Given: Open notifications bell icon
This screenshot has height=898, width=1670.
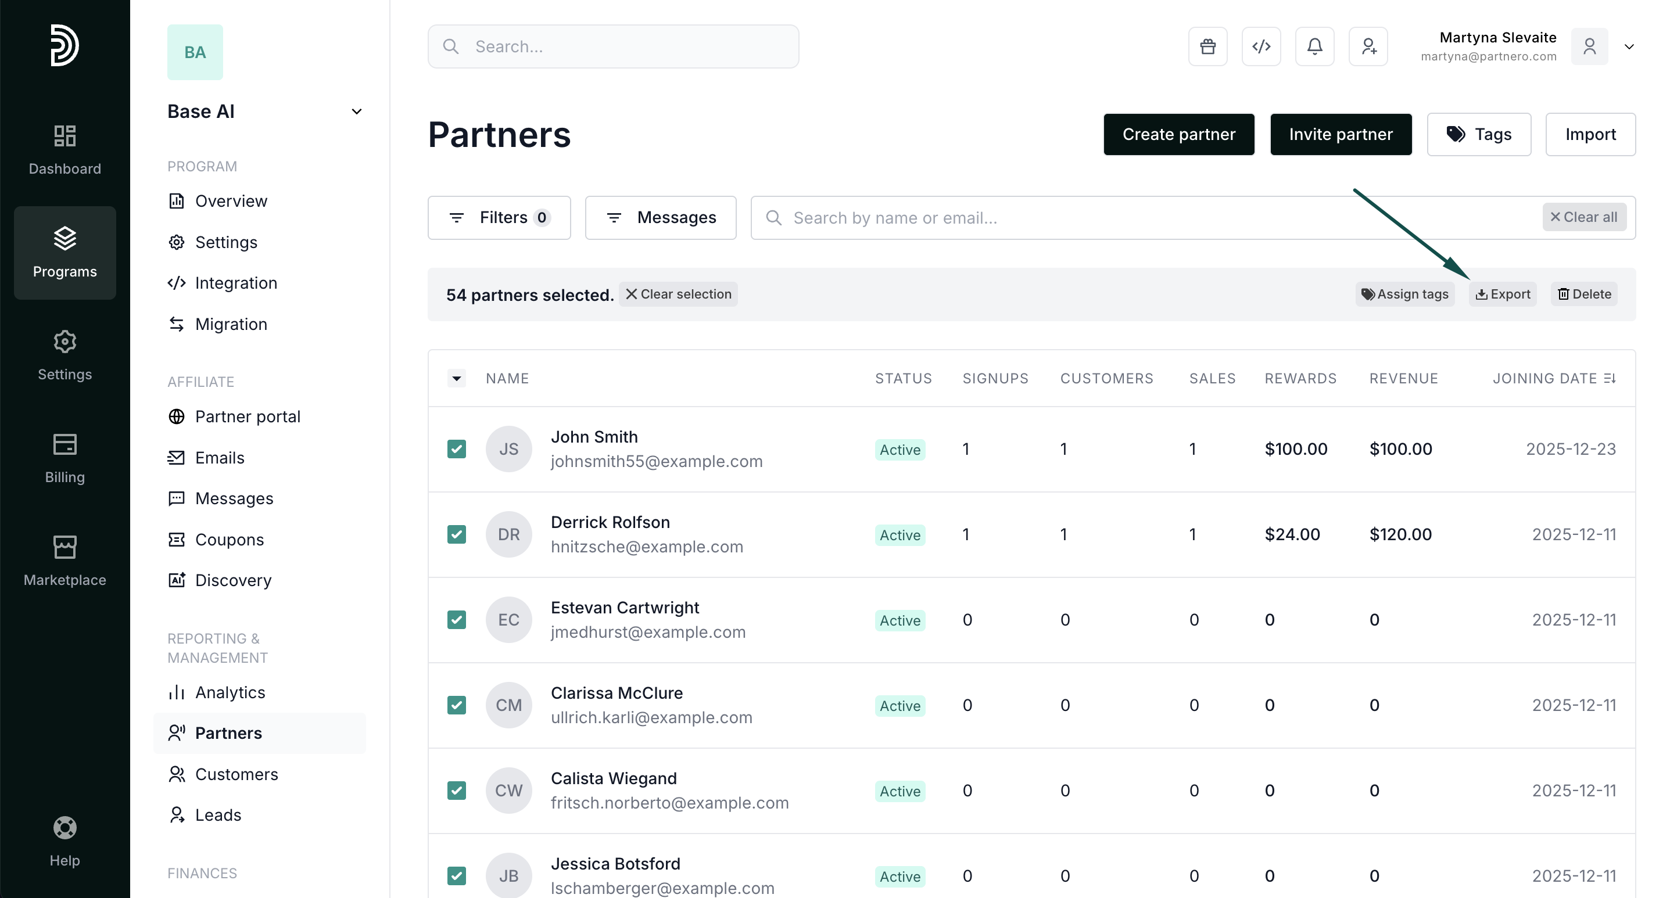Looking at the screenshot, I should (x=1314, y=46).
